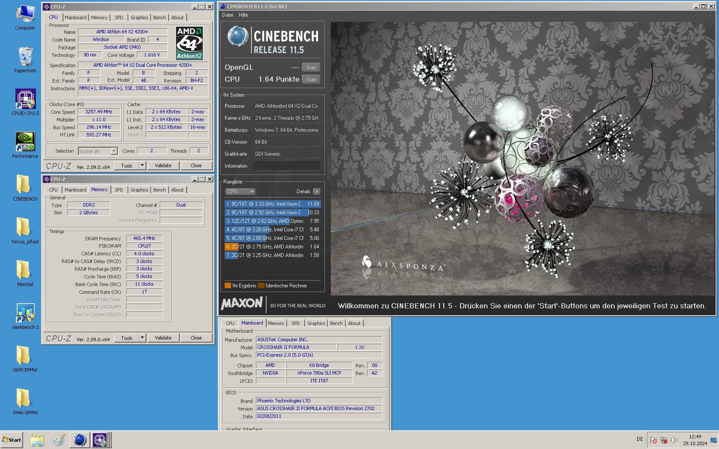
Task: Click the Windows Explorer taskbar icon
Action: [37, 440]
